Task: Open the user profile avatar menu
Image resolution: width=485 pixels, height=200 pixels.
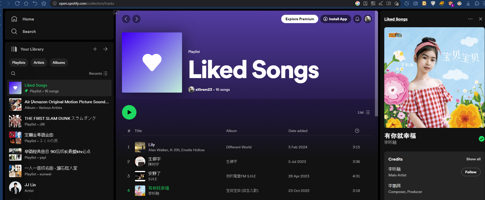Action: coord(368,19)
